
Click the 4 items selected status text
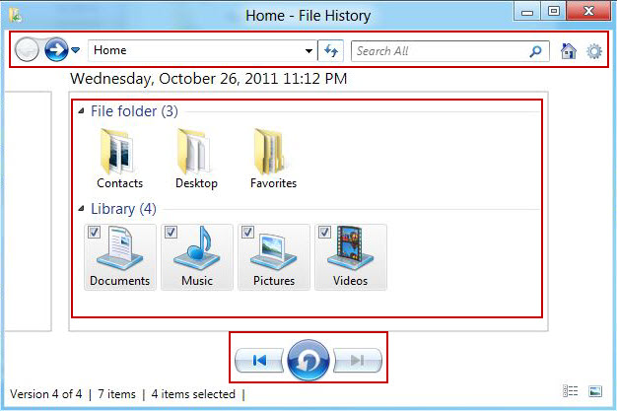pyautogui.click(x=193, y=394)
